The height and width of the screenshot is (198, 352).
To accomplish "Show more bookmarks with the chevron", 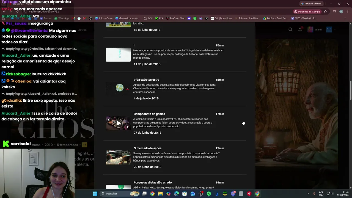I will pos(345,18).
